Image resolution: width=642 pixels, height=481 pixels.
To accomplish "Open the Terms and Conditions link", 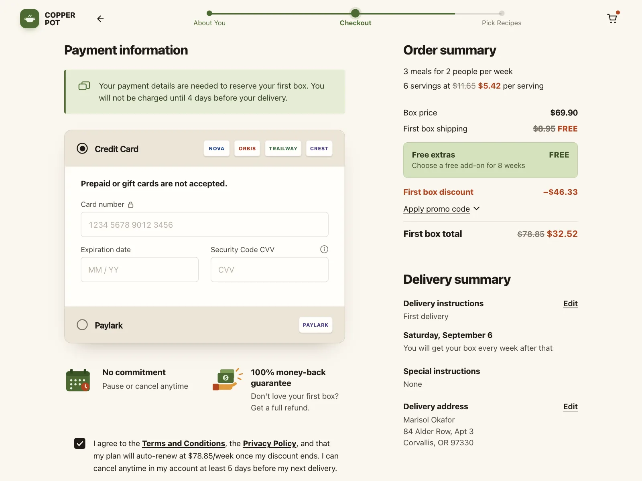I will point(183,443).
